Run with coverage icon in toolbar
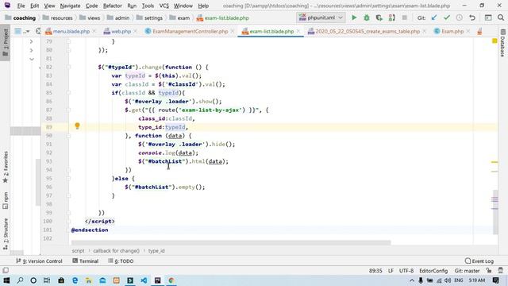Screen dimensions: 508x286 pos(379,17)
